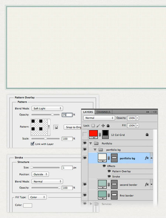Click the layer Opacity 100% field

132,118
